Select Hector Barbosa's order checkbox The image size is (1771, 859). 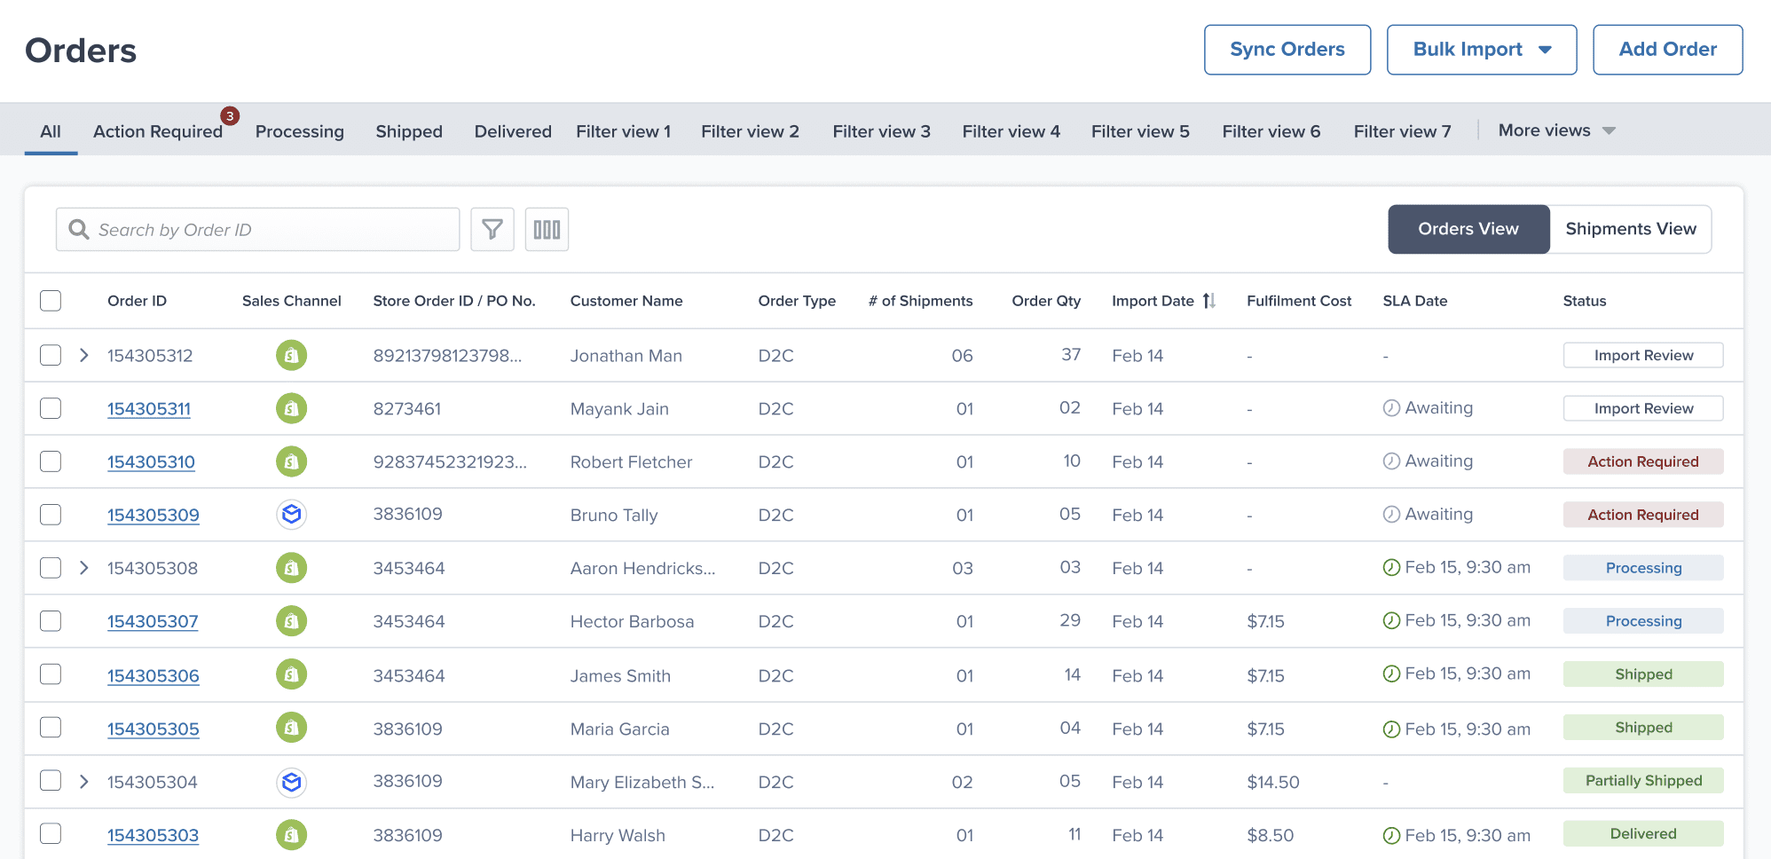point(51,621)
